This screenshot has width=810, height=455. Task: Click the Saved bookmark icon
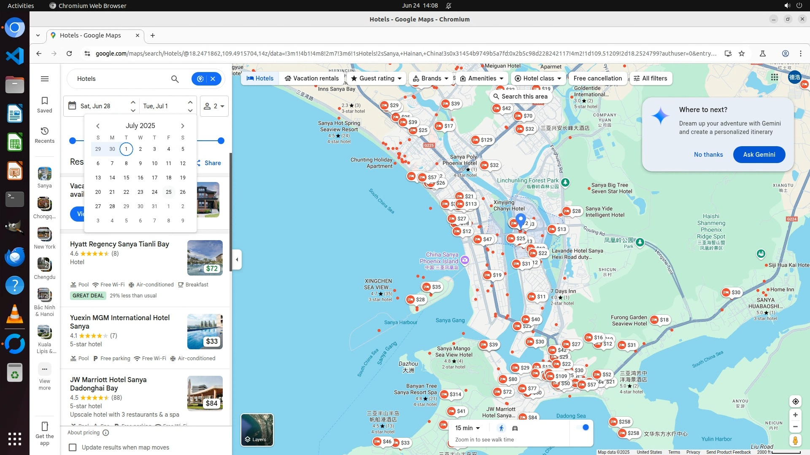(x=44, y=101)
